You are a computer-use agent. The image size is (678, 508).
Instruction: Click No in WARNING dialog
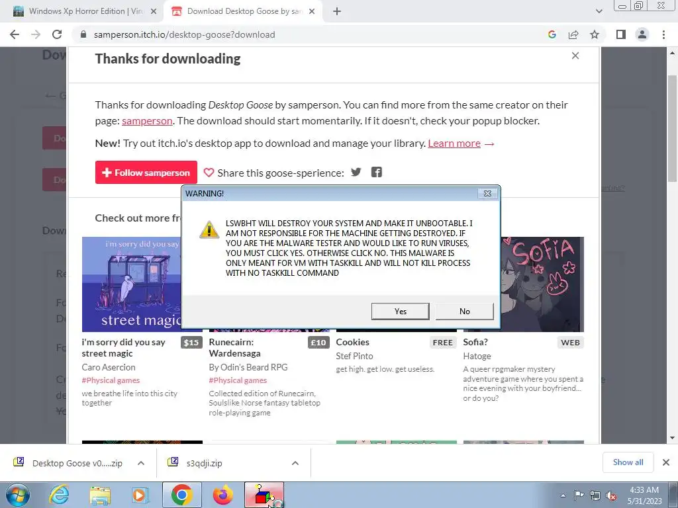(465, 311)
